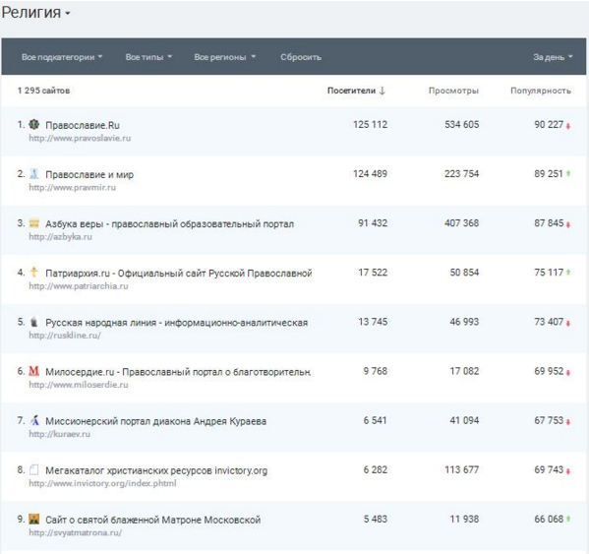Open Азбука веры portal title link
The width and height of the screenshot is (589, 554).
tap(169, 224)
